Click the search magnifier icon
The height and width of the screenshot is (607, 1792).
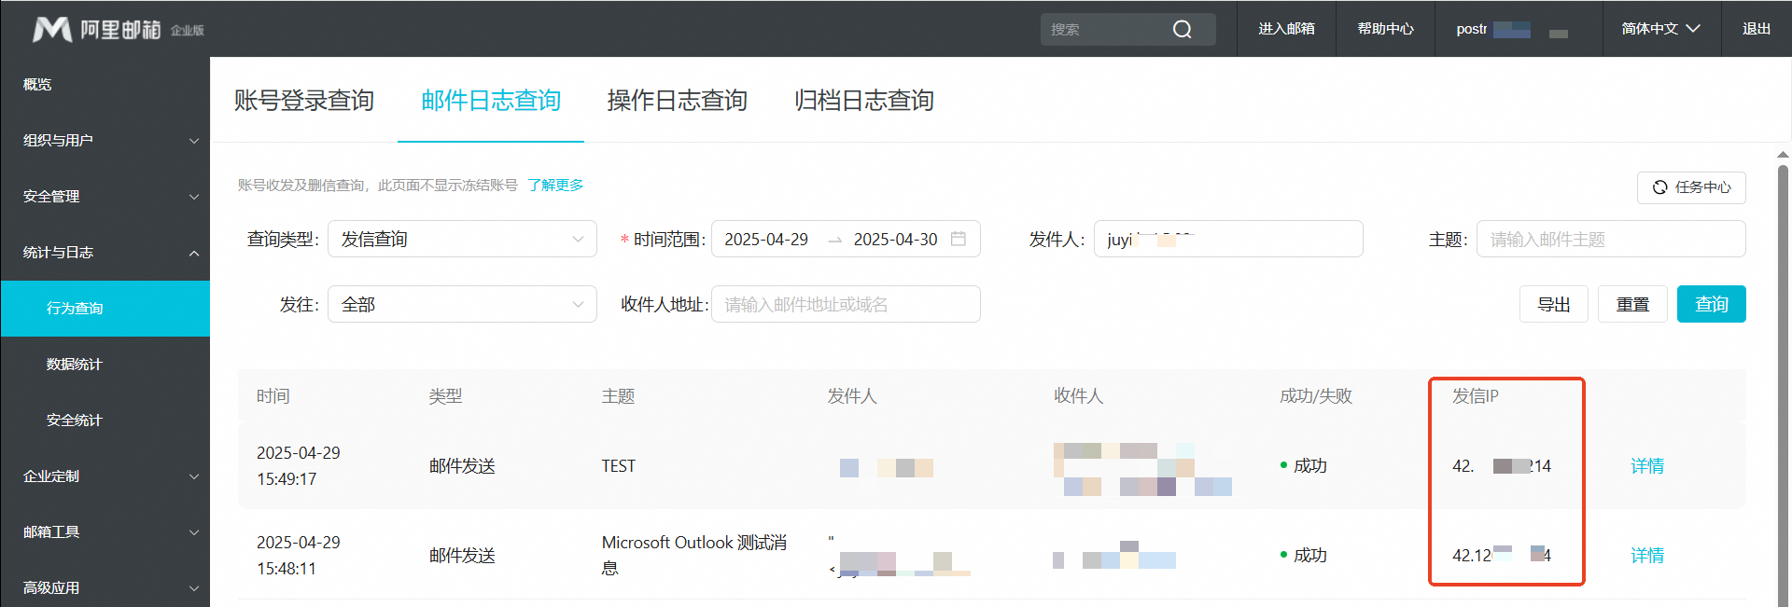(x=1182, y=29)
